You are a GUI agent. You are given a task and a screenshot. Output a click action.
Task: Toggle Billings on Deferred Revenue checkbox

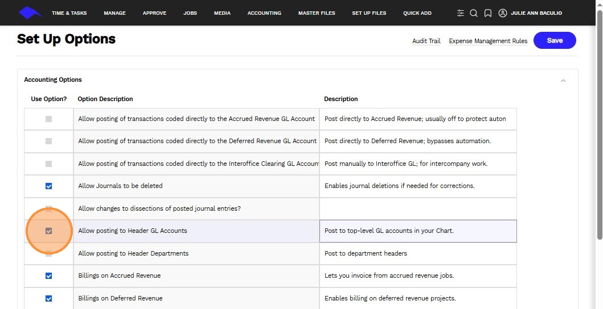tap(48, 298)
